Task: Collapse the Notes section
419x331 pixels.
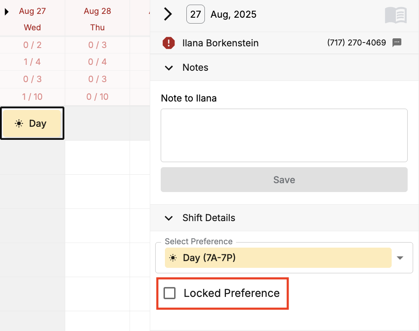Action: (169, 68)
